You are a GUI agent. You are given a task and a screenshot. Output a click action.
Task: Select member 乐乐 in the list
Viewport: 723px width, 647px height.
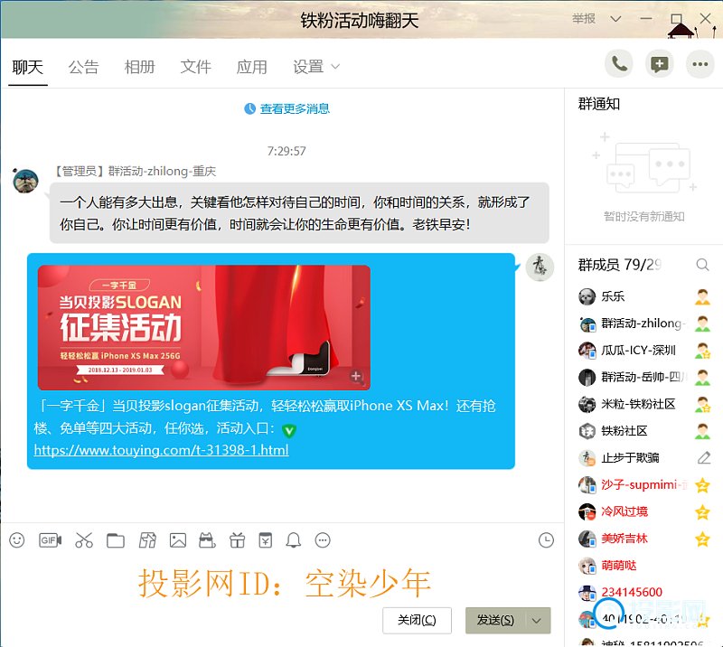643,296
